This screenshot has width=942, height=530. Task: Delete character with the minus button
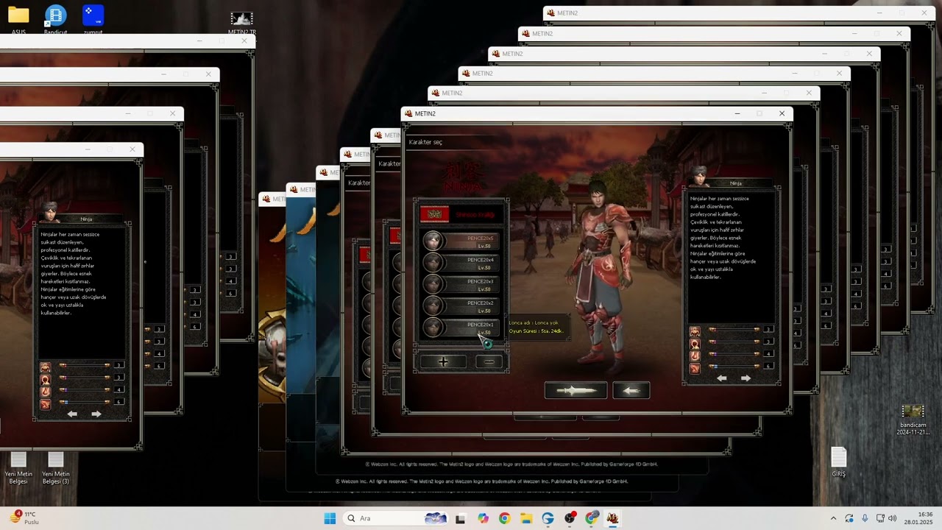(489, 361)
